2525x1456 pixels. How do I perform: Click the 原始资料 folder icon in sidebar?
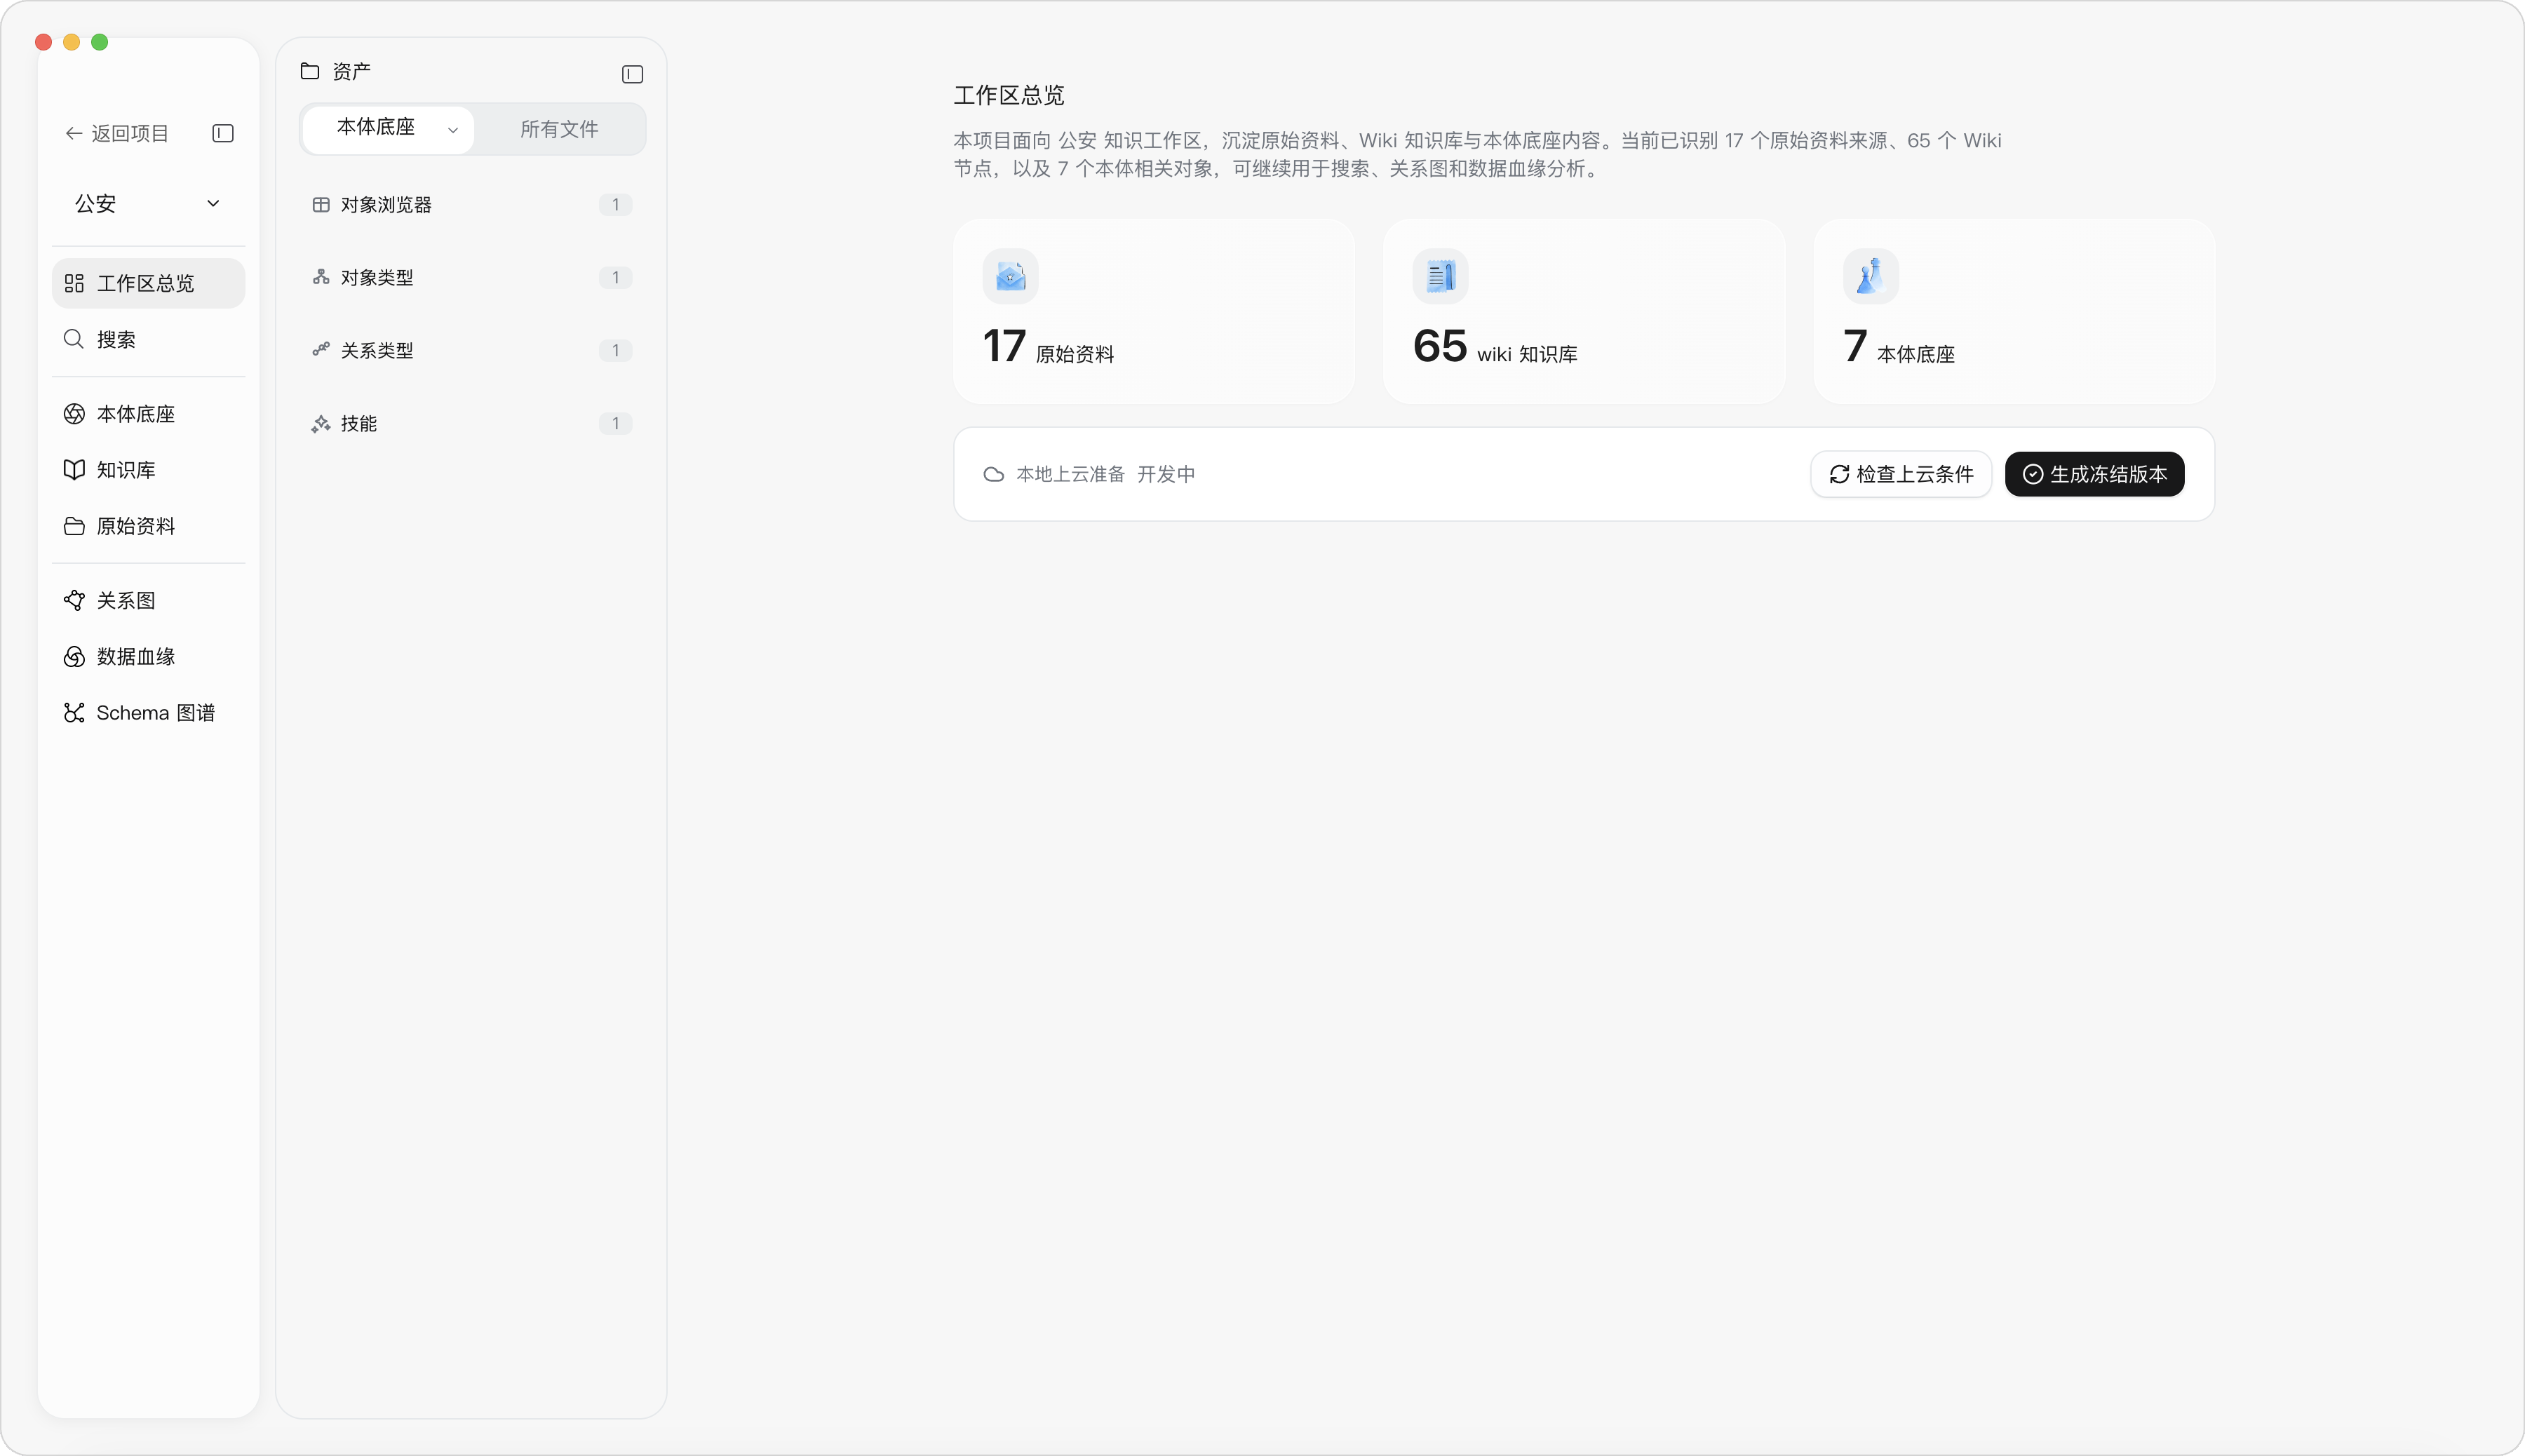(74, 526)
